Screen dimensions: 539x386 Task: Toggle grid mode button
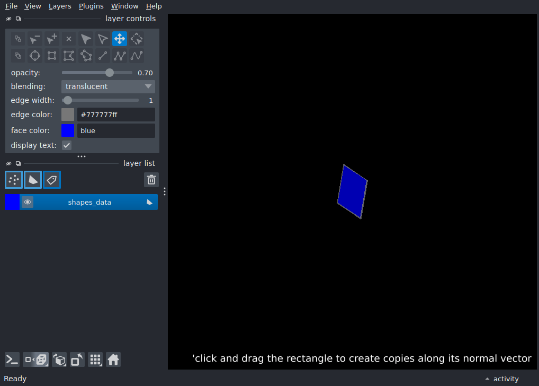95,360
